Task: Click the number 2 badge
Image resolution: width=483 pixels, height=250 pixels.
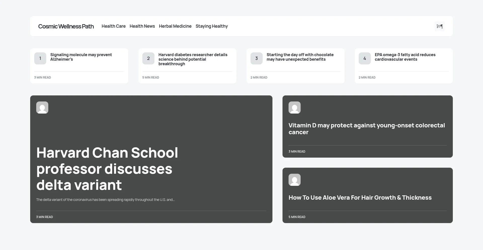Action: tap(148, 58)
